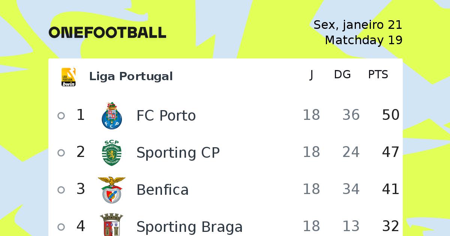Screen dimensions: 450x236
Task: Click the Liga Portugal bwin league badge
Action: pyautogui.click(x=69, y=77)
